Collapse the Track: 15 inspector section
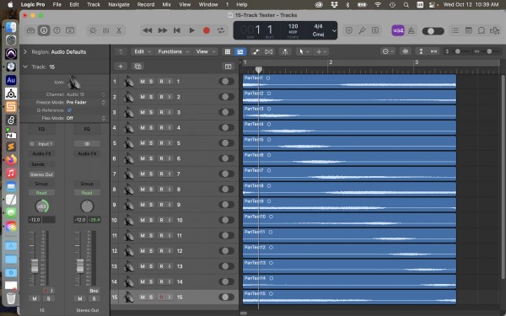The image size is (506, 316). 25,67
